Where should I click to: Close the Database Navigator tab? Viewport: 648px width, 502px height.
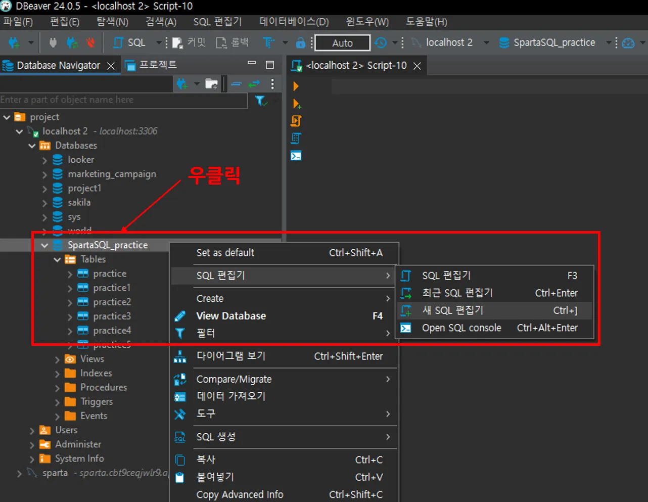click(x=111, y=66)
